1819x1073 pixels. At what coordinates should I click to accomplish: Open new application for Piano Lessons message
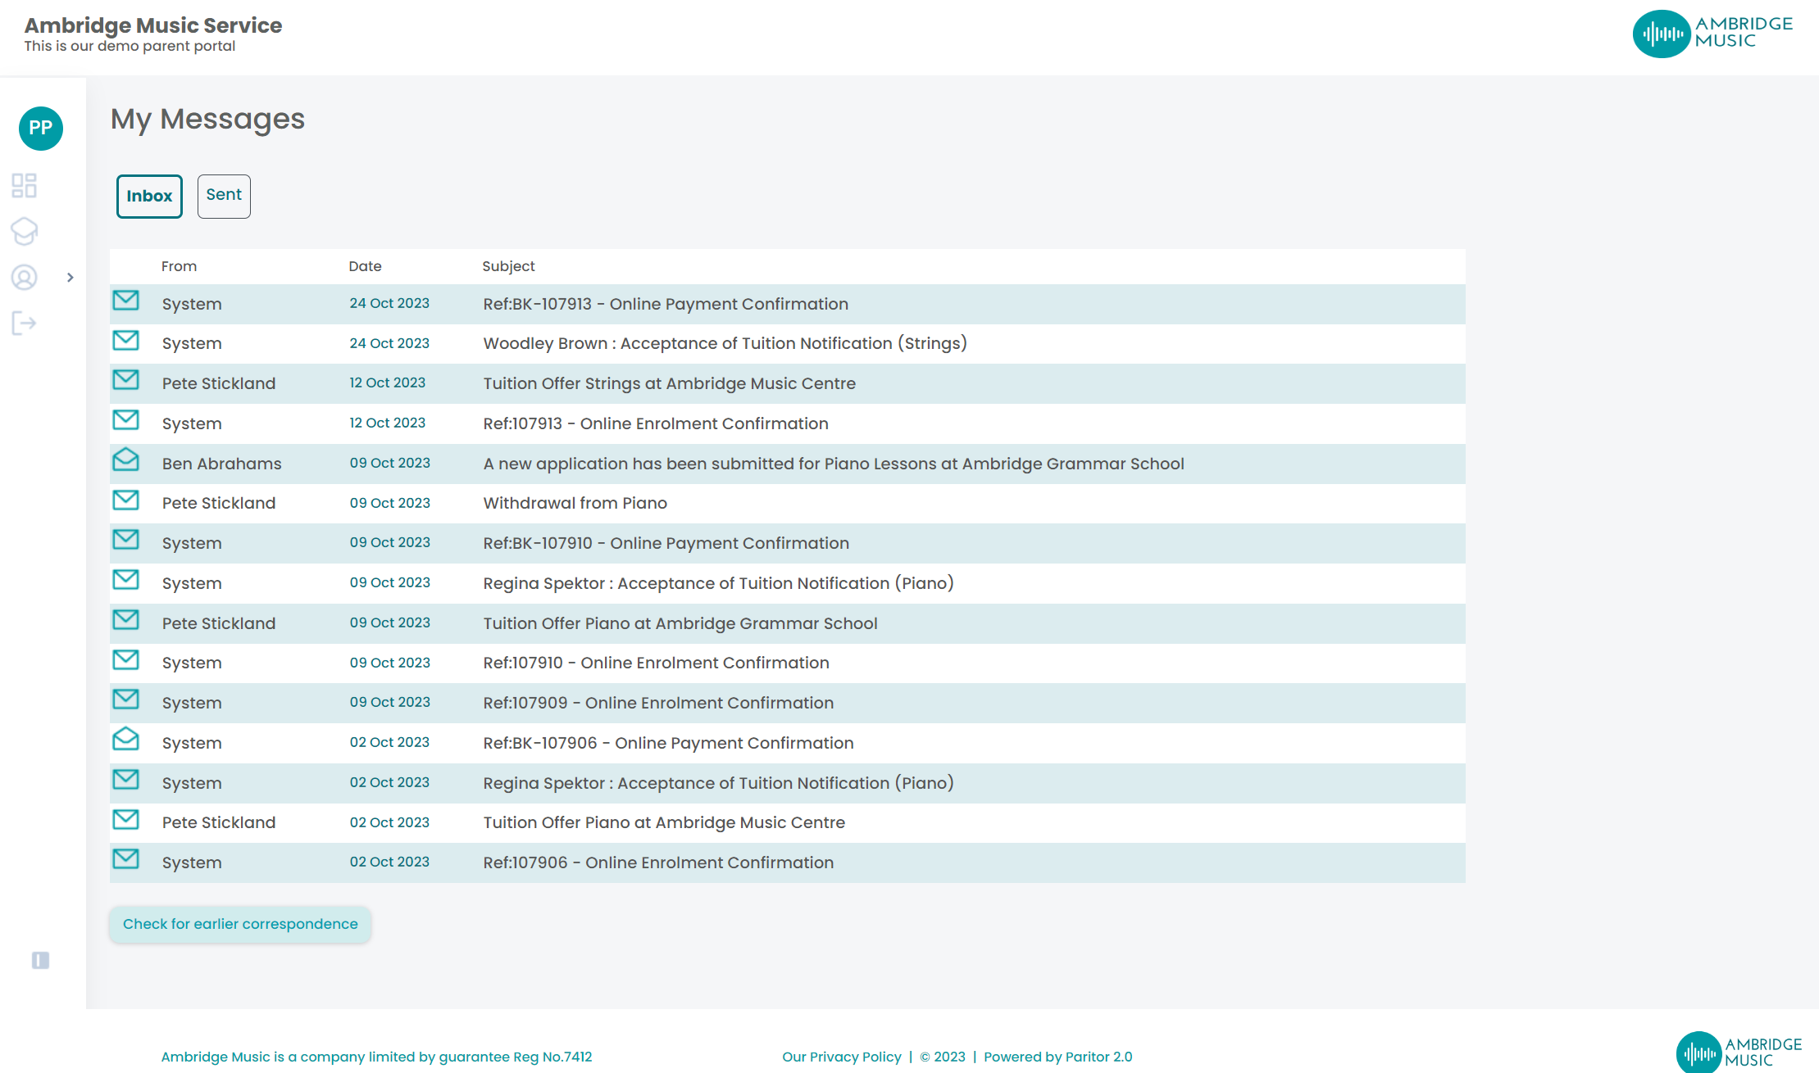[x=834, y=464]
